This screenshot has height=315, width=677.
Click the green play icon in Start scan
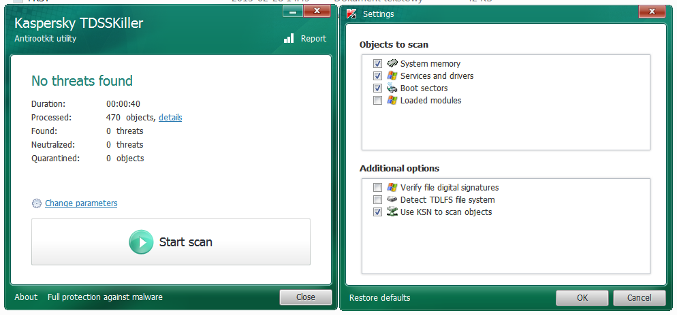[x=141, y=242]
